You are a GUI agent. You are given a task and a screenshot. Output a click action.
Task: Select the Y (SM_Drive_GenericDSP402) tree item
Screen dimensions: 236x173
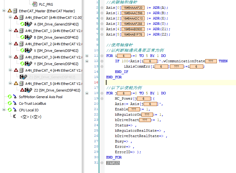pyautogui.click(x=56, y=64)
